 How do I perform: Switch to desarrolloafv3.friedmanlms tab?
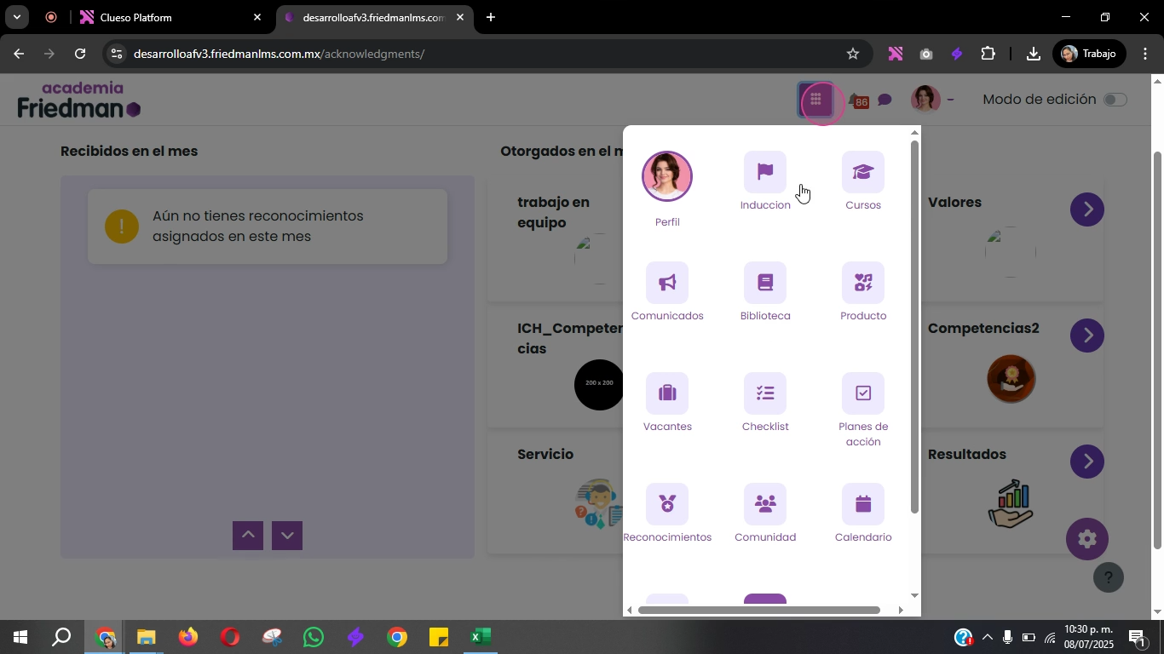375,17
